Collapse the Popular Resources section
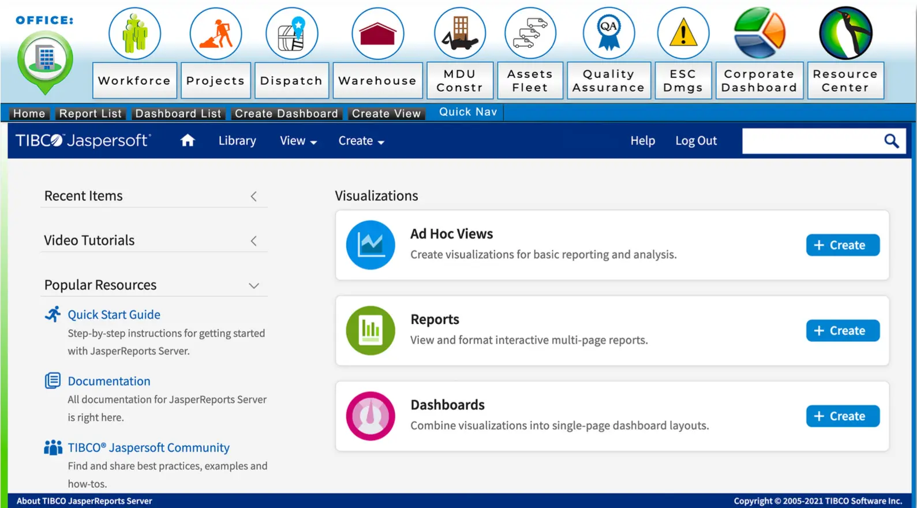 click(253, 286)
